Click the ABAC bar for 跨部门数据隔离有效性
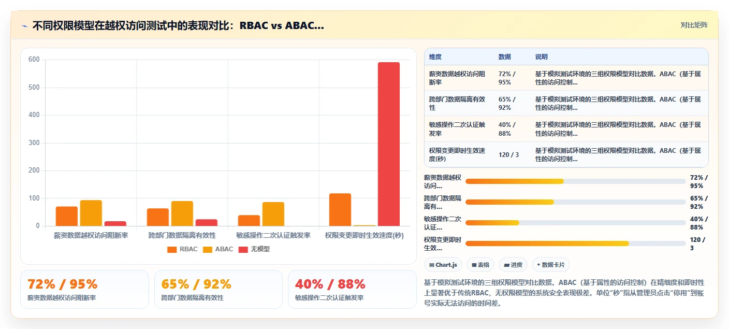 [182, 213]
